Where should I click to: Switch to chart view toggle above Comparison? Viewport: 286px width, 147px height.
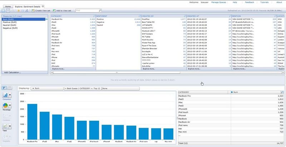(x=4, y=88)
